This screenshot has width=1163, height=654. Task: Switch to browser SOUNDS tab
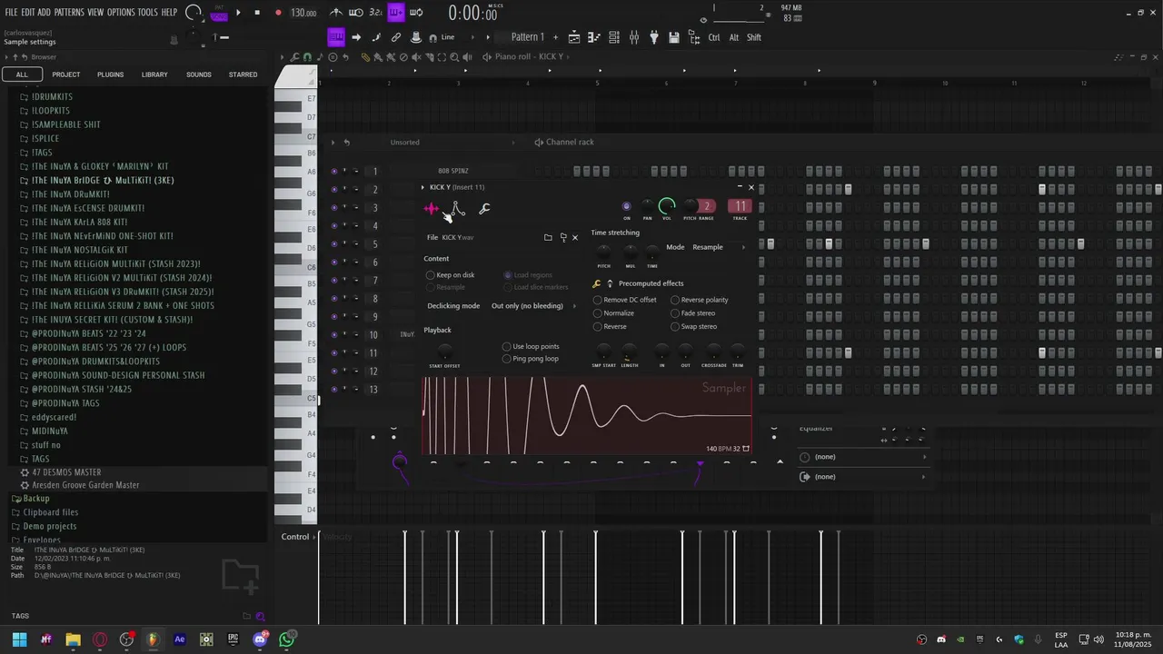[199, 74]
